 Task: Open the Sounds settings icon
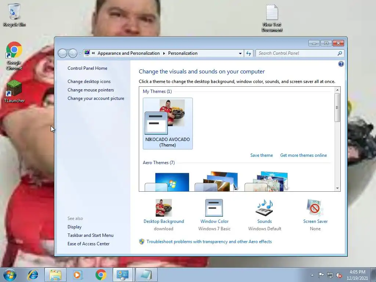pyautogui.click(x=264, y=208)
